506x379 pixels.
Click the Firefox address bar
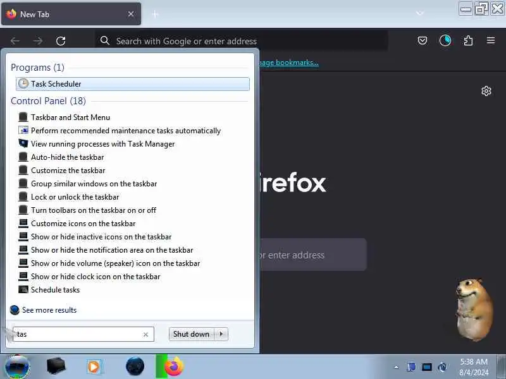(x=242, y=41)
